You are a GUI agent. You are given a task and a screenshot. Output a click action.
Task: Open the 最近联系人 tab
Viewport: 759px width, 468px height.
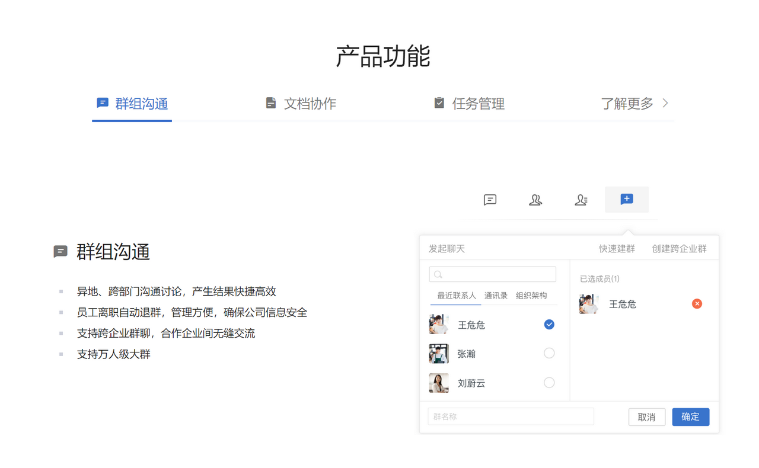tap(457, 296)
